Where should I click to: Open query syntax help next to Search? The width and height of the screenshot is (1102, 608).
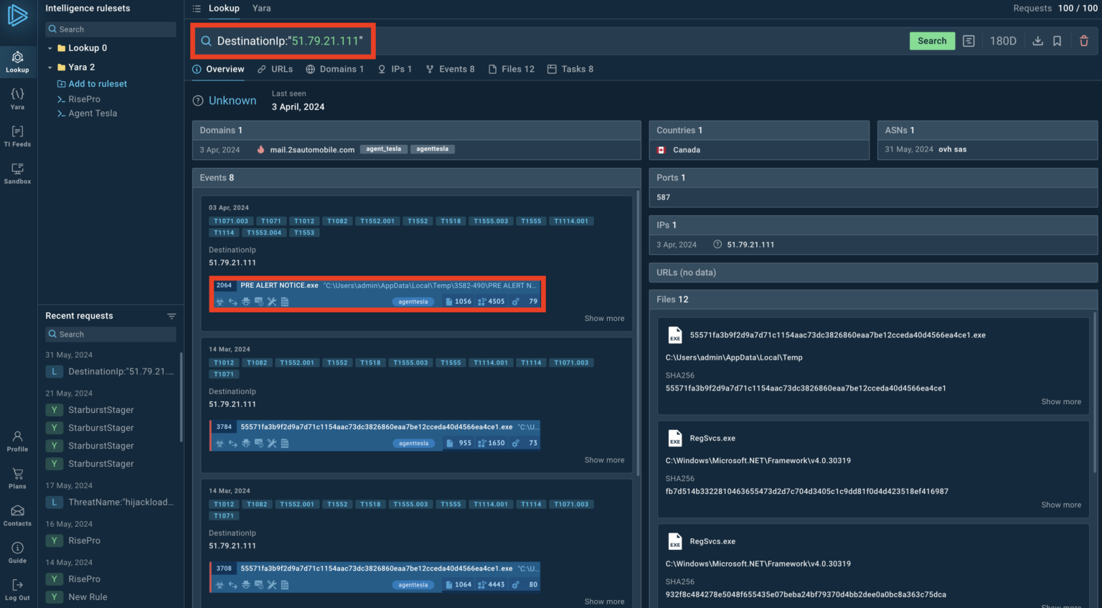(968, 41)
